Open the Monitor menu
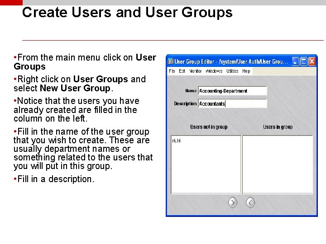Viewport: 326px width, 244px height. point(196,71)
